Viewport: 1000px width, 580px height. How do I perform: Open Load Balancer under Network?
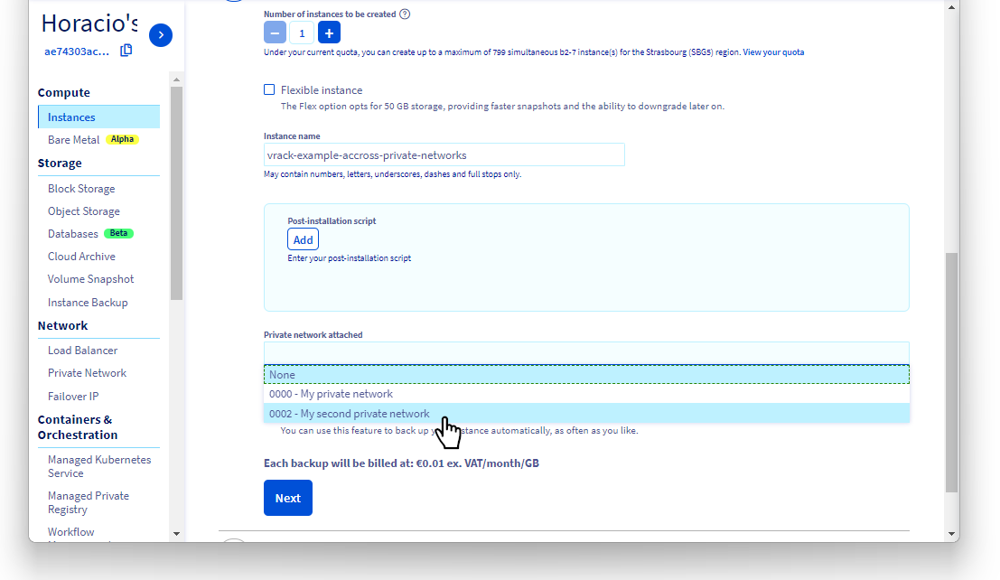pos(82,351)
